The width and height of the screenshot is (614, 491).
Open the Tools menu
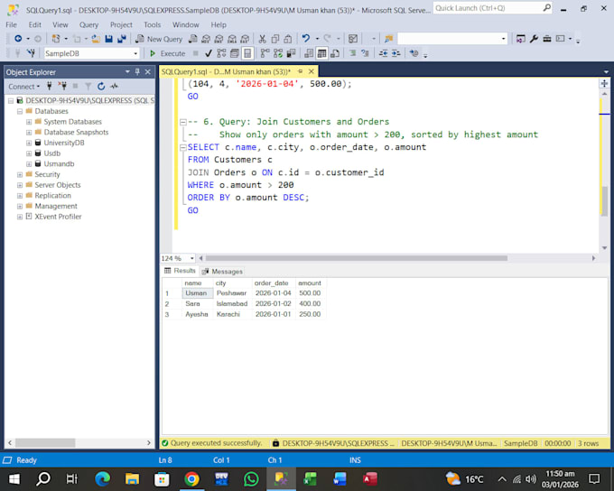152,24
